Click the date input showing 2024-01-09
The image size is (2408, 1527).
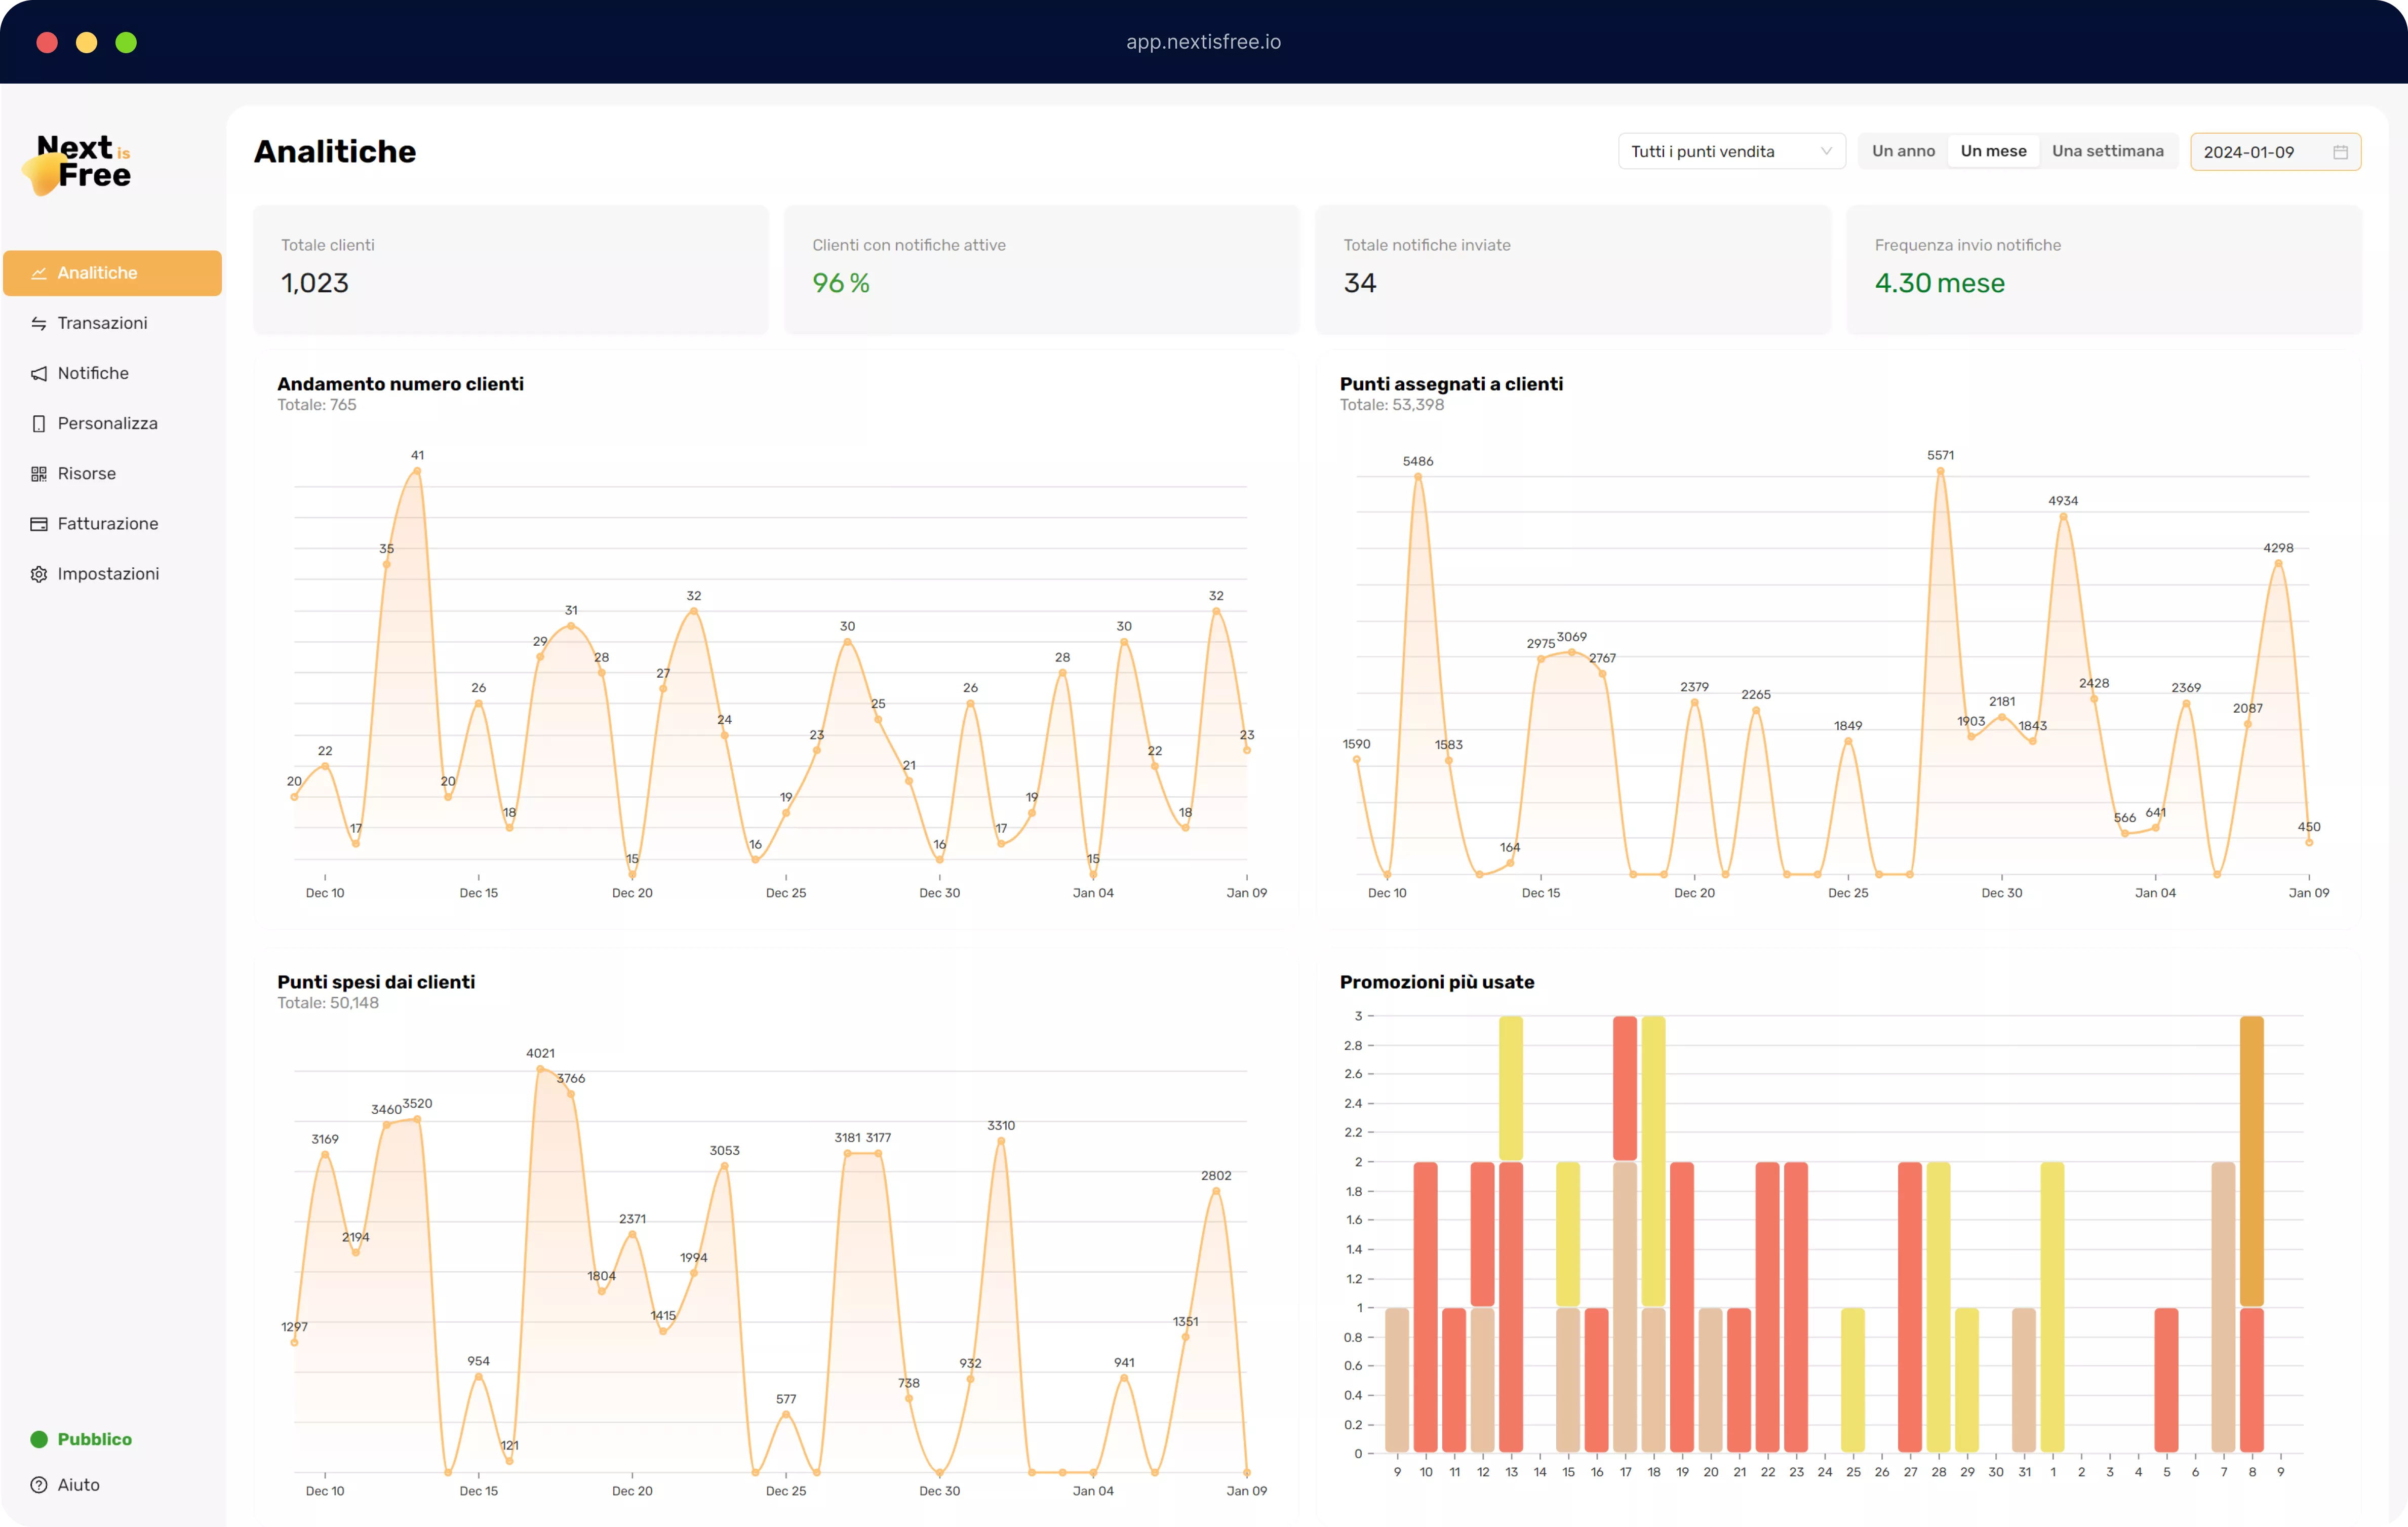(2275, 152)
